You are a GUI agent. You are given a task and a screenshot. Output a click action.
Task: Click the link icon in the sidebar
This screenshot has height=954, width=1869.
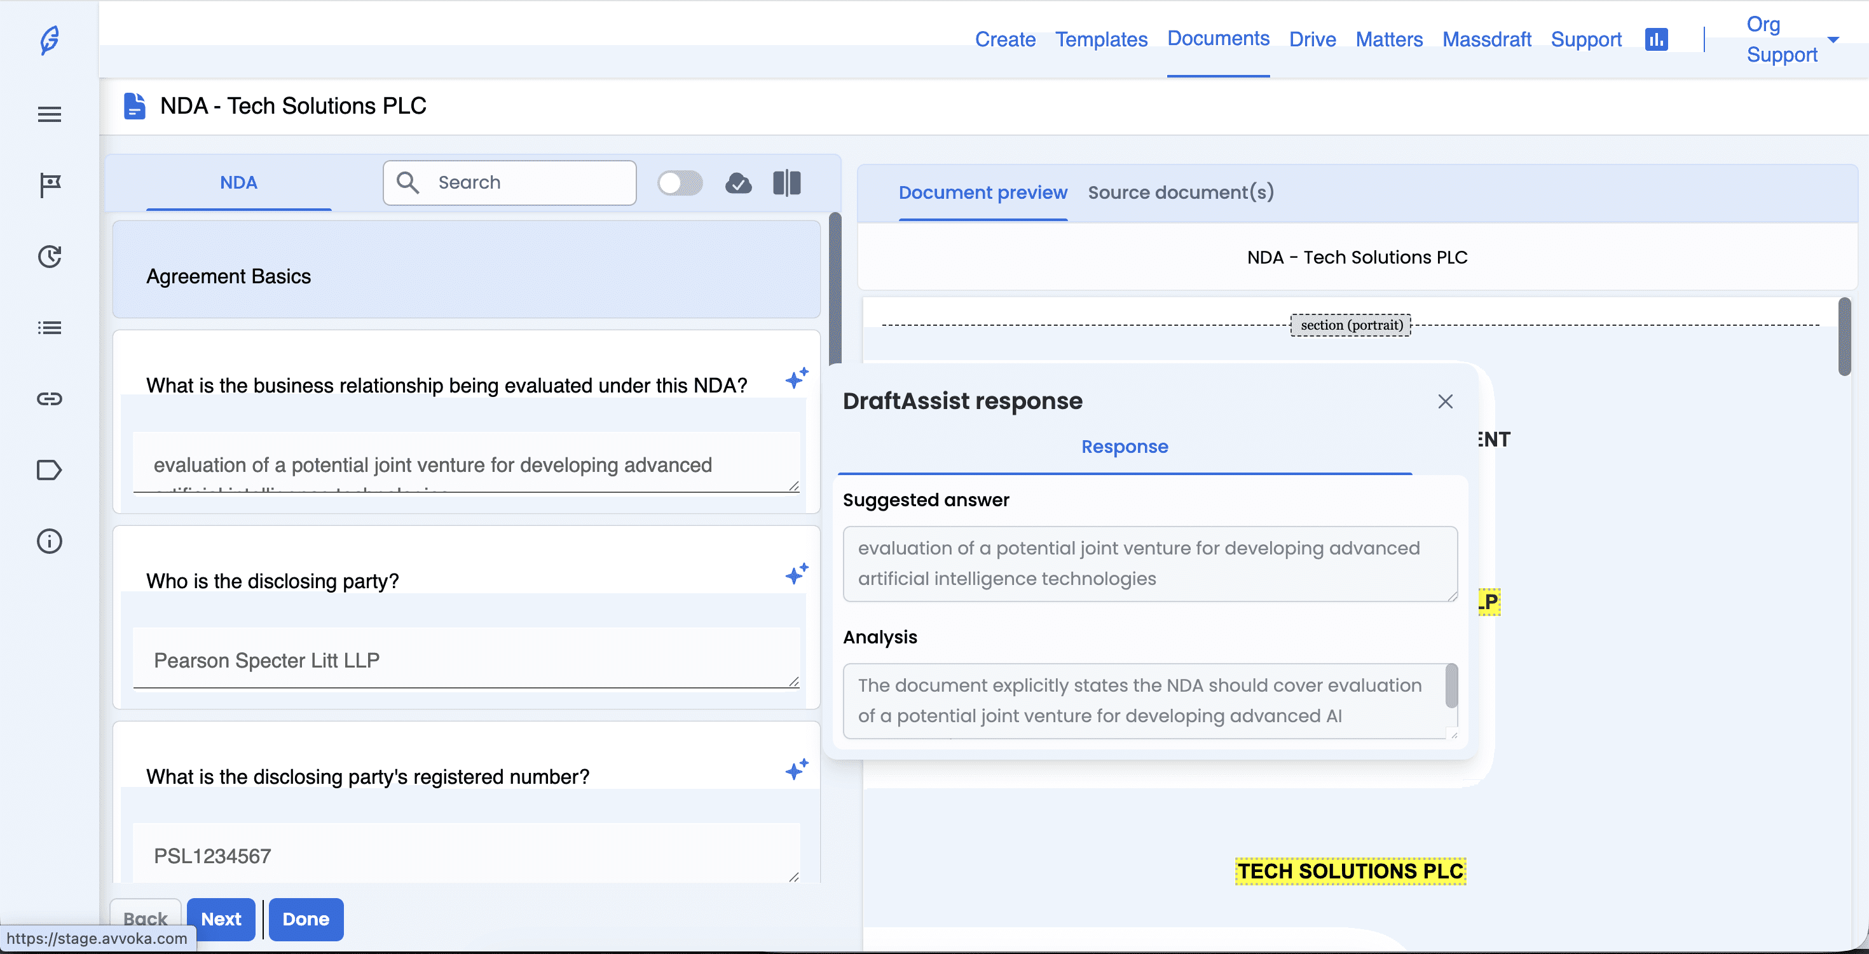point(50,399)
